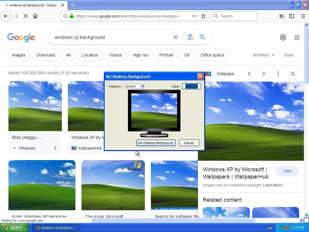309x232 pixels.
Task: Click Set Desktop Background button
Action: pos(156,143)
